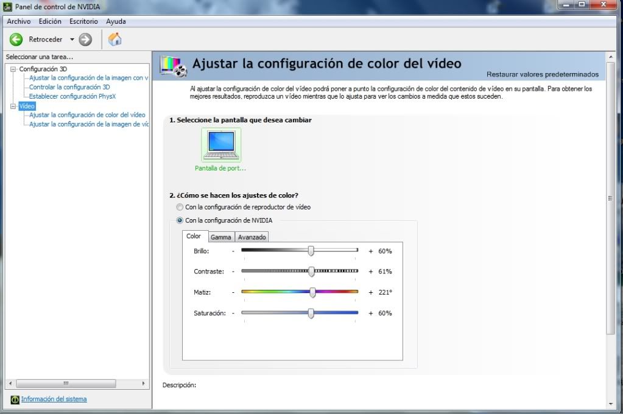This screenshot has height=414, width=623.
Task: Collapse the Configuración 3D tree node
Action: pos(13,69)
